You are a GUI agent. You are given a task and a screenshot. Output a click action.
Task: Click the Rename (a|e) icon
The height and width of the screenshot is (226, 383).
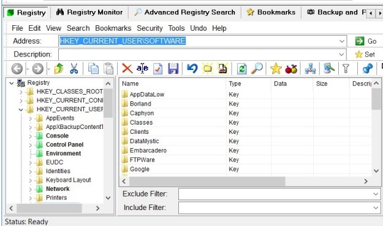click(x=142, y=68)
